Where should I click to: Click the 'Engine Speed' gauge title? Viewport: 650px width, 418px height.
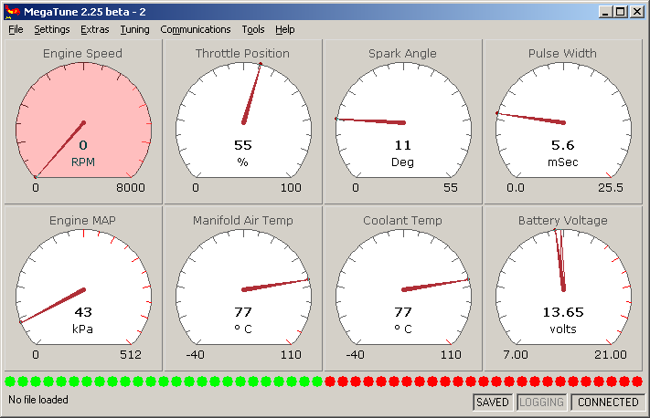tap(82, 53)
